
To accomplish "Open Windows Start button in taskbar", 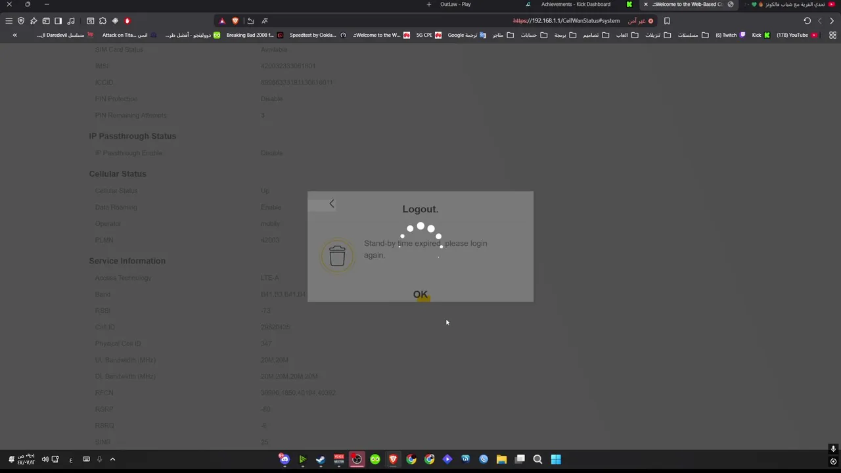I will (x=556, y=459).
